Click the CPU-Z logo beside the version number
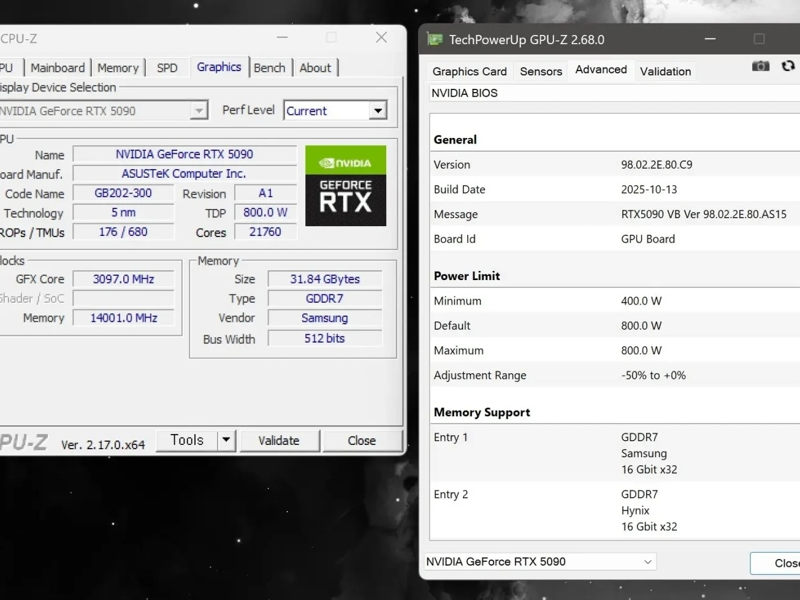Screen dimensions: 800x600 click(23, 441)
